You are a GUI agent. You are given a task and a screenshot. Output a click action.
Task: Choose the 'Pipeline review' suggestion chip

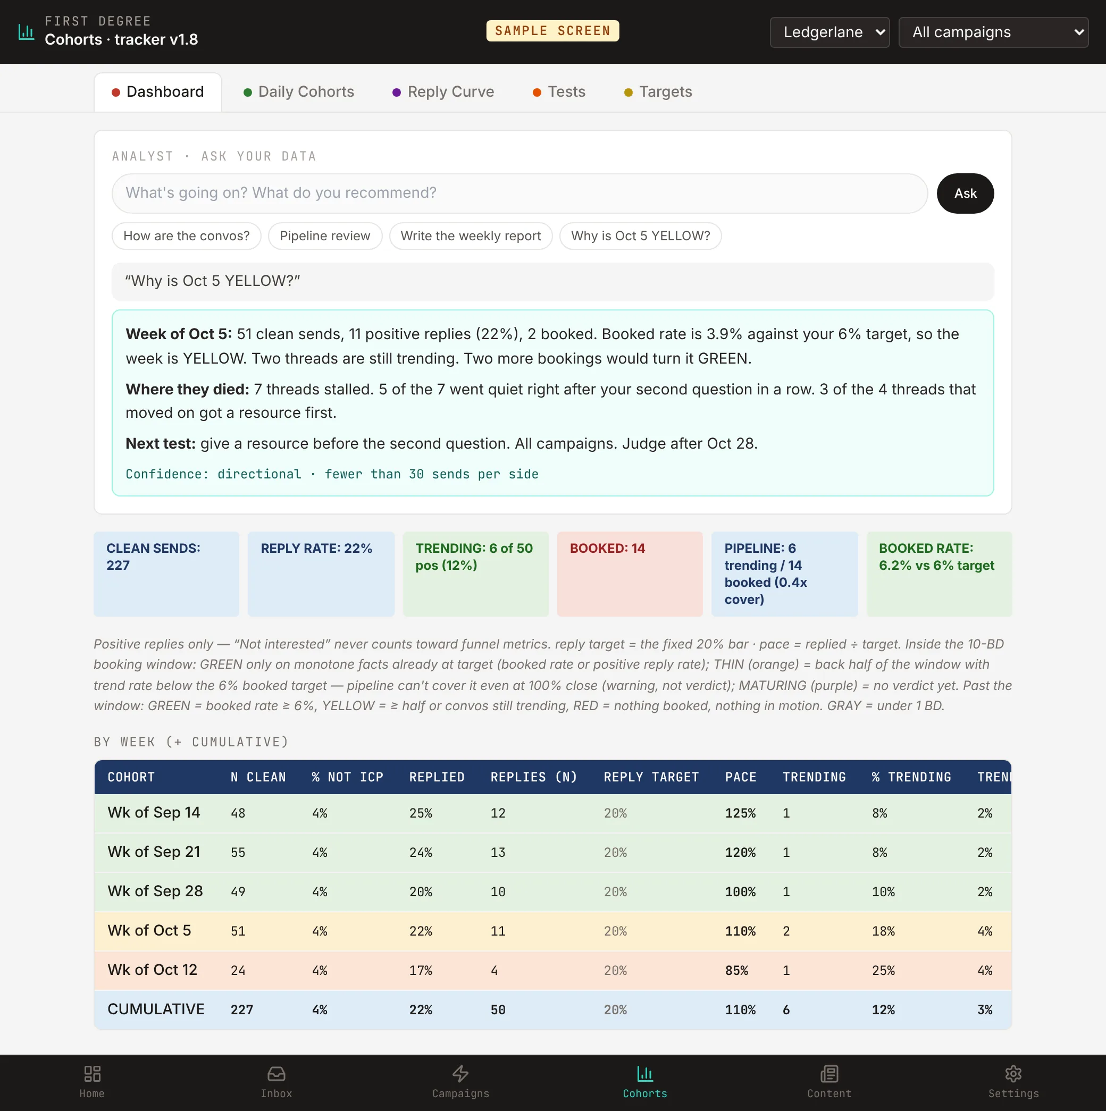click(x=325, y=236)
